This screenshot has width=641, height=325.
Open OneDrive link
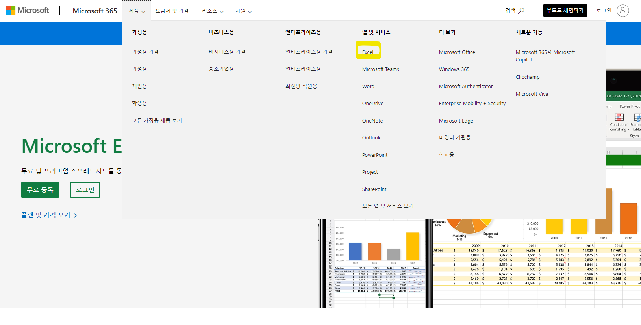(x=373, y=104)
